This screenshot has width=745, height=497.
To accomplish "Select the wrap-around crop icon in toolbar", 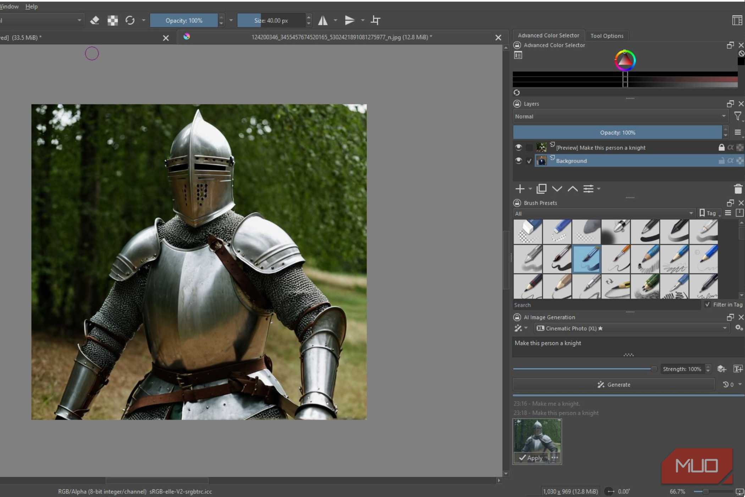I will click(x=375, y=21).
